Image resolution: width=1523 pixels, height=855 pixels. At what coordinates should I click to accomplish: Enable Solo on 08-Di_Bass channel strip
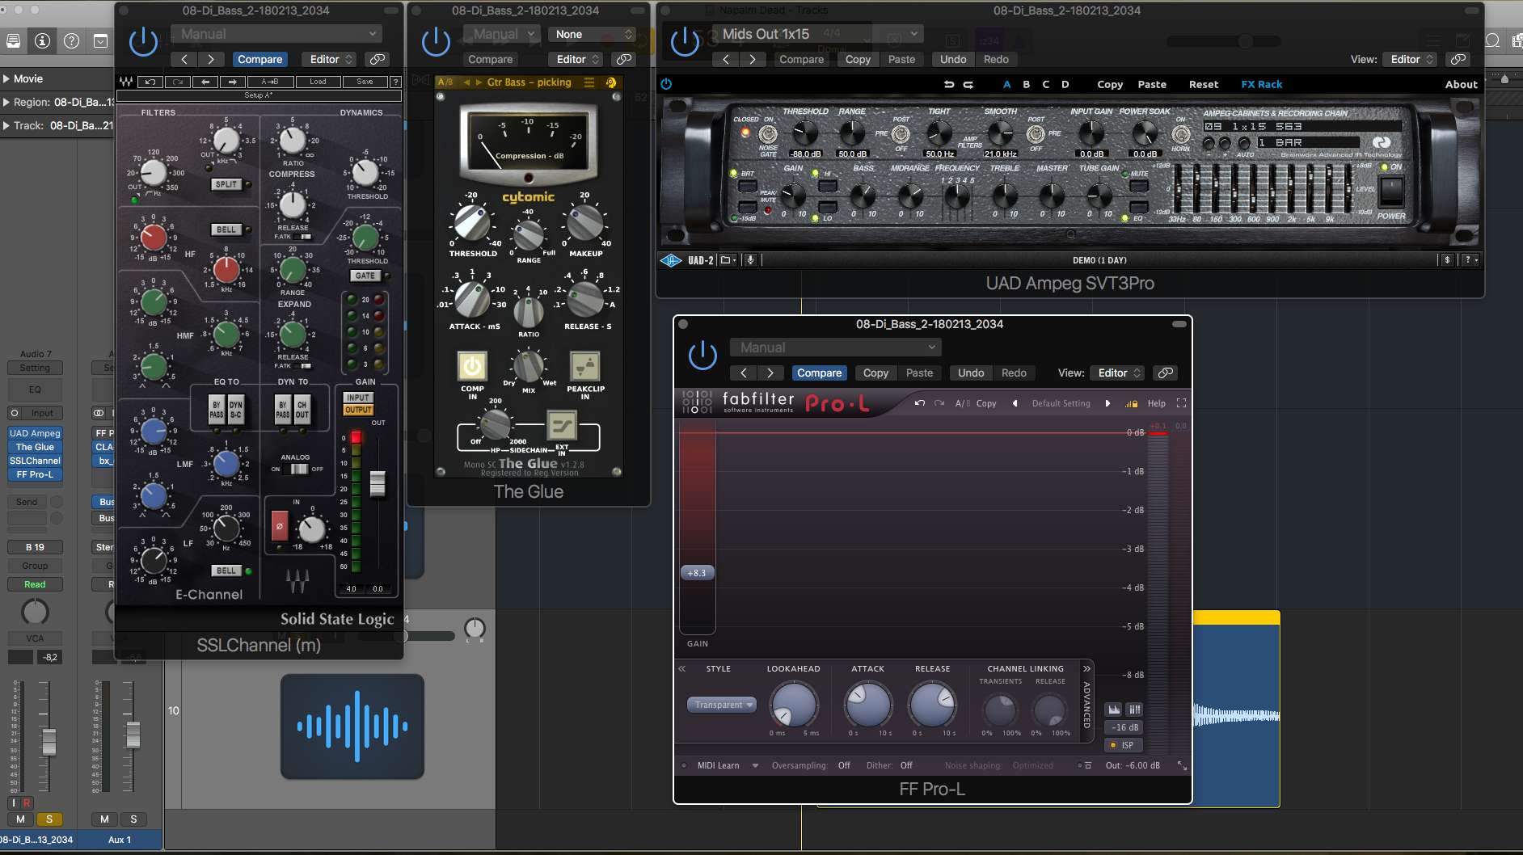pos(49,819)
